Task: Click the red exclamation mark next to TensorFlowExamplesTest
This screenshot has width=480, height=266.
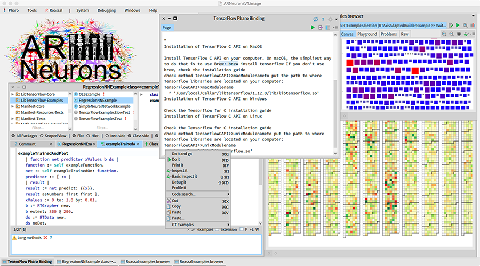Action: 125,119
